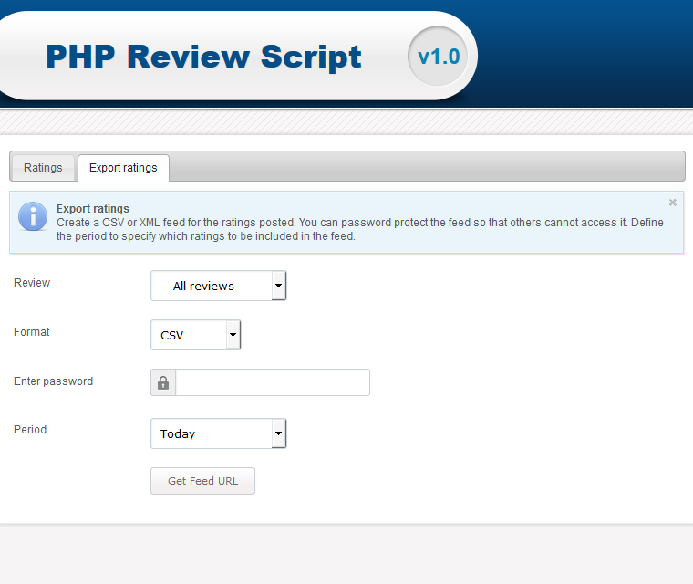Screen dimensions: 693x584
Task: Open the All reviews dropdown
Action: 218,286
